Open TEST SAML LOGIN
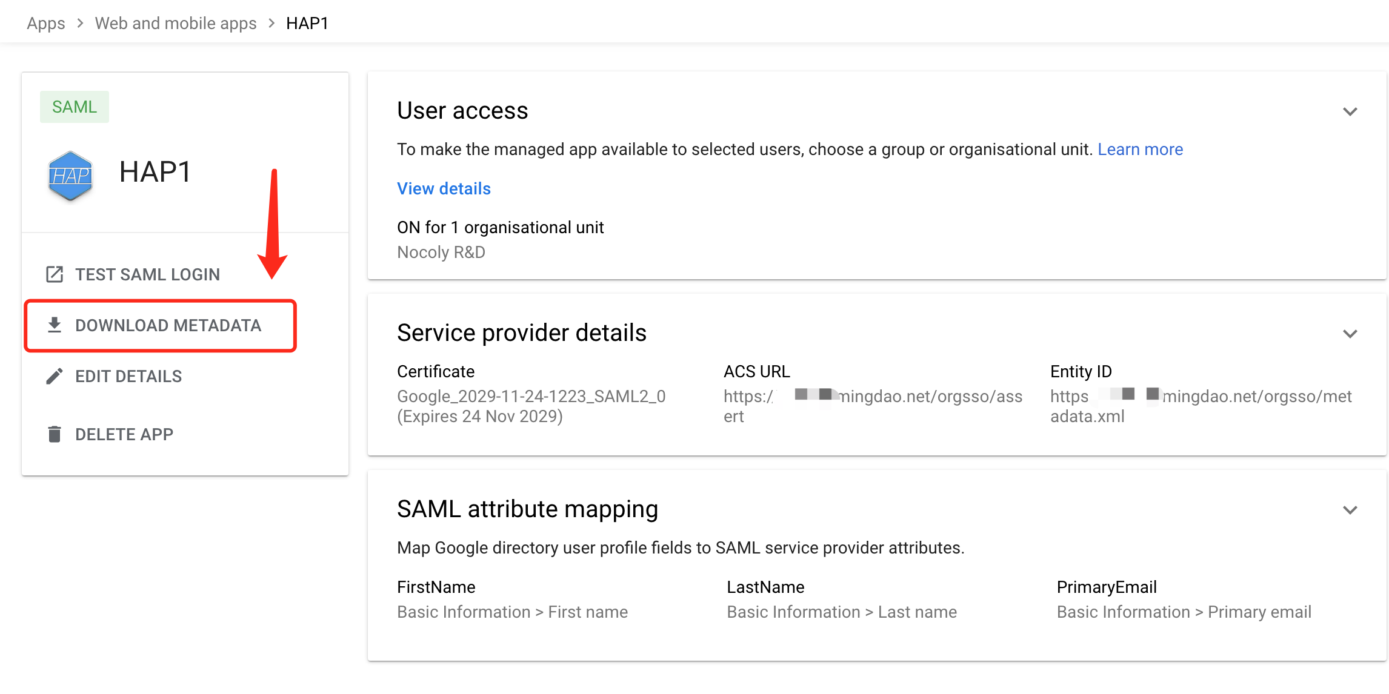This screenshot has height=694, width=1389. [x=147, y=274]
